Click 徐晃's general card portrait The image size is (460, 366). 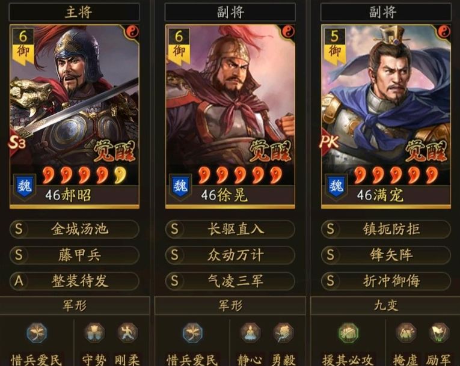point(230,117)
